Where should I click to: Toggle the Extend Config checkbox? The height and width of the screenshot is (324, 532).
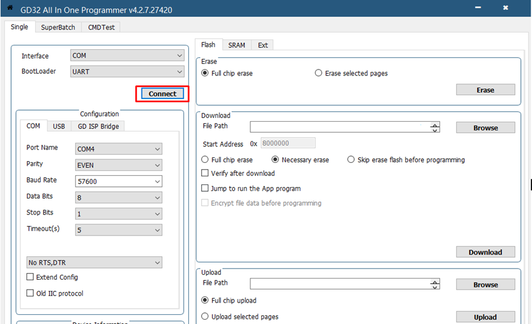pos(30,277)
